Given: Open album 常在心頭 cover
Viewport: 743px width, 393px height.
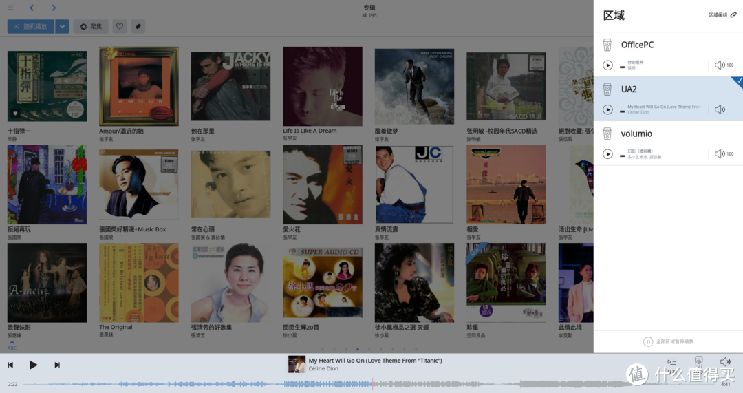Looking at the screenshot, I should click(x=230, y=184).
